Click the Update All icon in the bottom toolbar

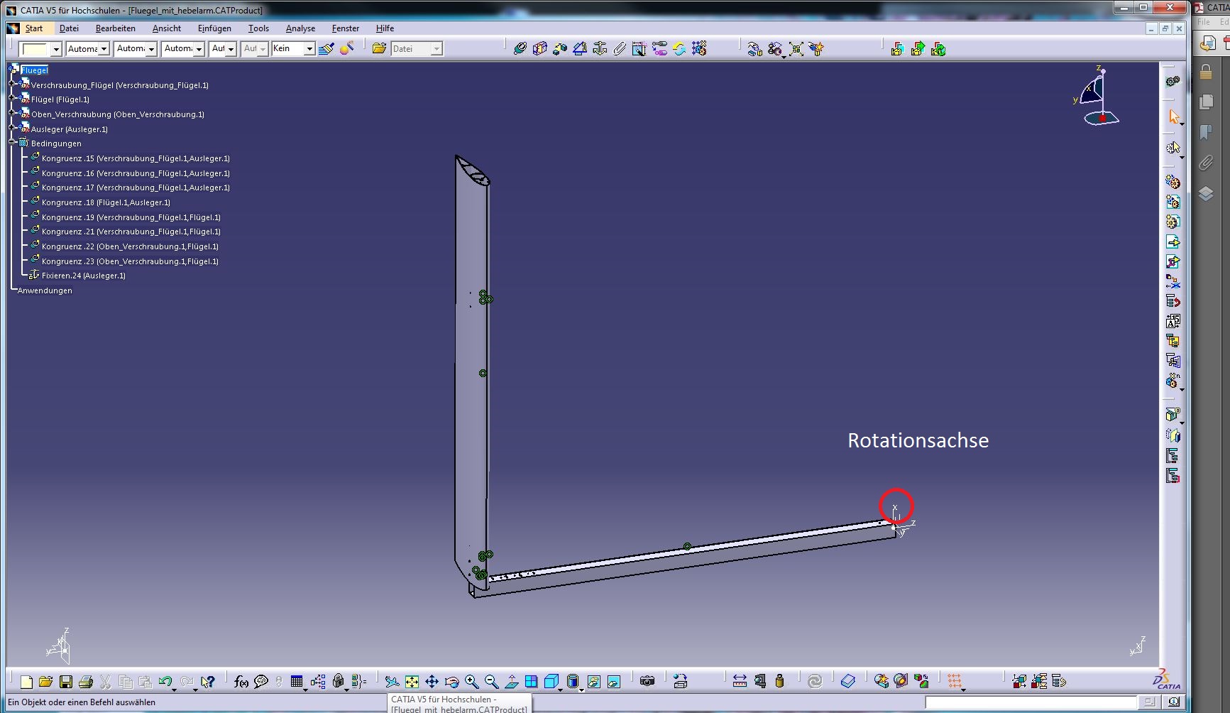click(815, 682)
